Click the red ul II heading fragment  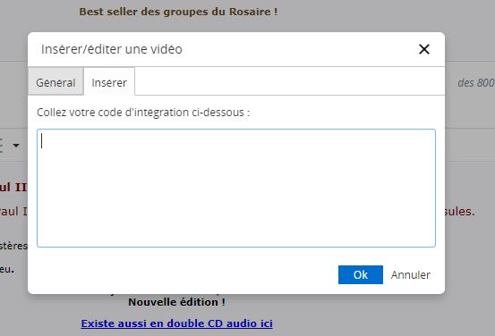pos(13,187)
